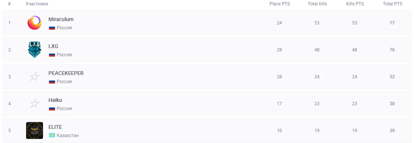Click the Russian flag under LXG

(52, 55)
